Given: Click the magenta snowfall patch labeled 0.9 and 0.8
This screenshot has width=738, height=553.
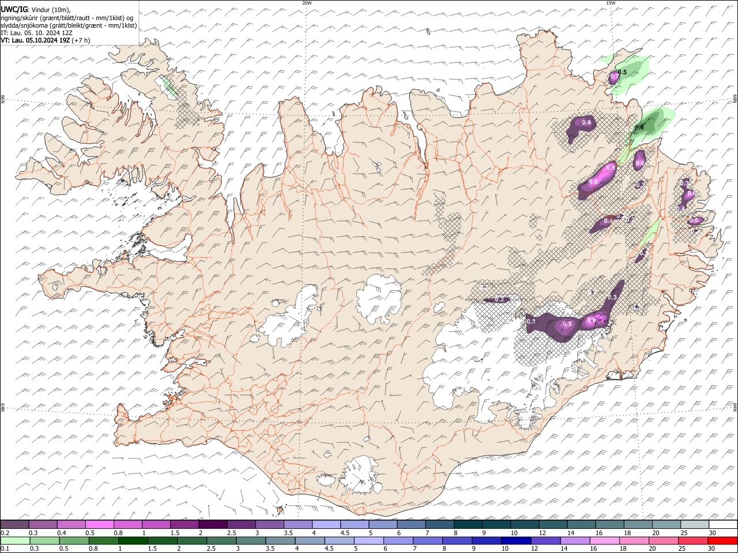Looking at the screenshot, I should 597,179.
